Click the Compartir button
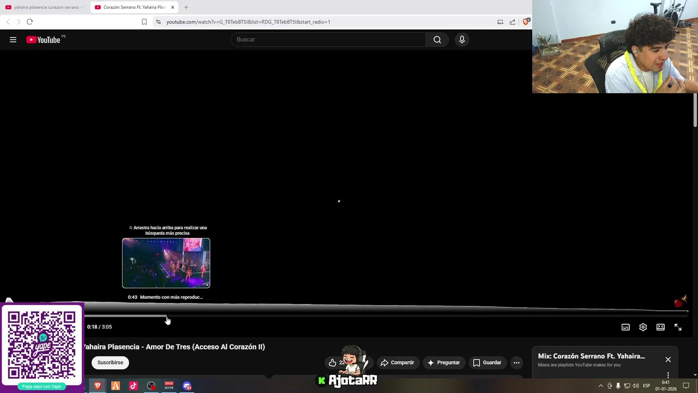698x393 pixels. 397,362
